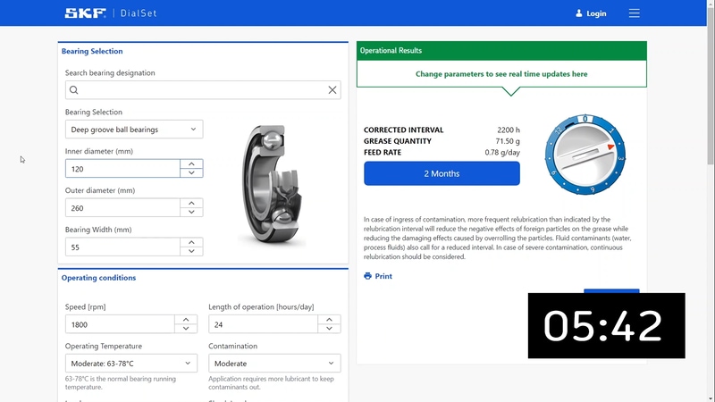Increase the bearing width value

[x=191, y=242]
